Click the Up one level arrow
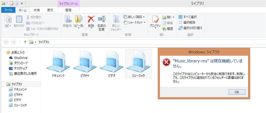266x113 pixels. [25, 42]
